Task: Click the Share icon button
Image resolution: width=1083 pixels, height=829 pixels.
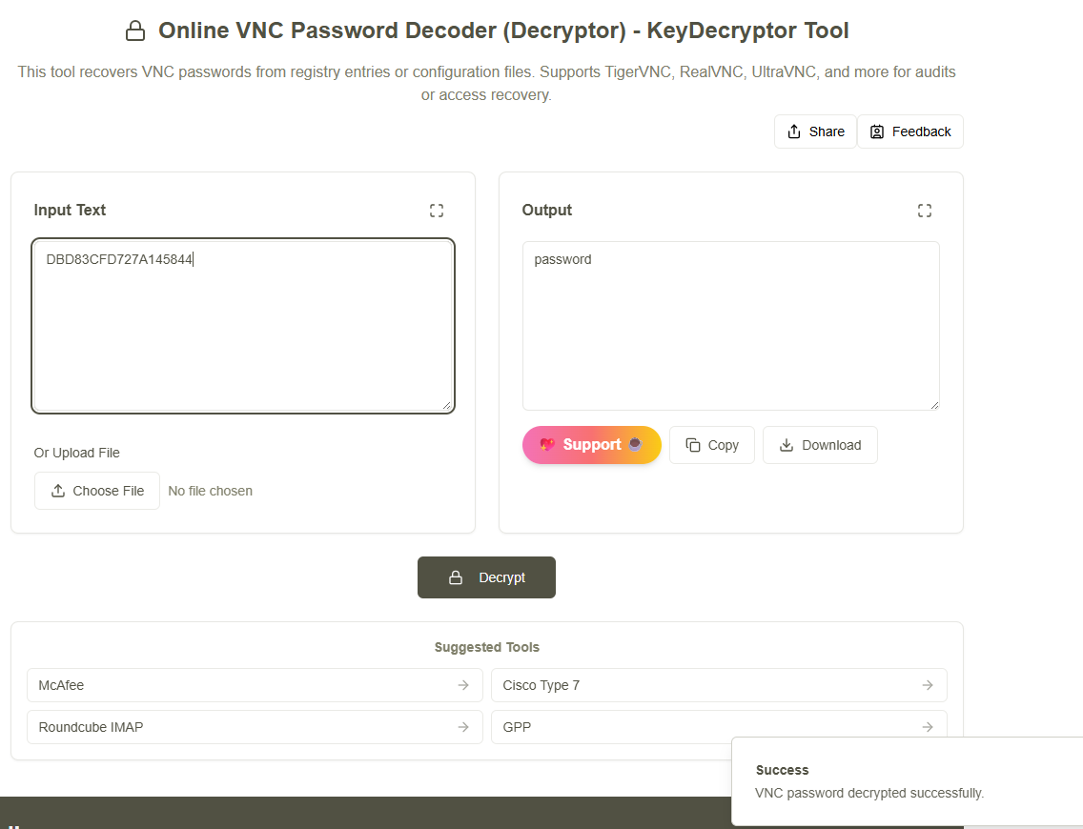Action: [x=792, y=131]
